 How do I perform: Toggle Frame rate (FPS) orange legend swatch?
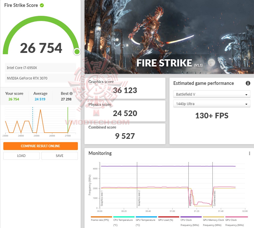(x=101, y=217)
